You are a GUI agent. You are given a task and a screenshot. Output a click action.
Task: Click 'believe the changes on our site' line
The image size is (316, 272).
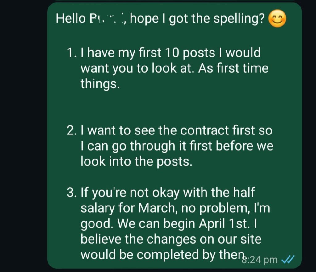point(171,239)
